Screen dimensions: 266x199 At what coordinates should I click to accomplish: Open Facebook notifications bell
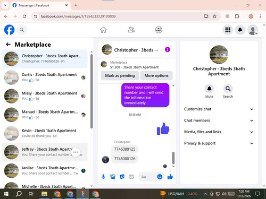(240, 30)
